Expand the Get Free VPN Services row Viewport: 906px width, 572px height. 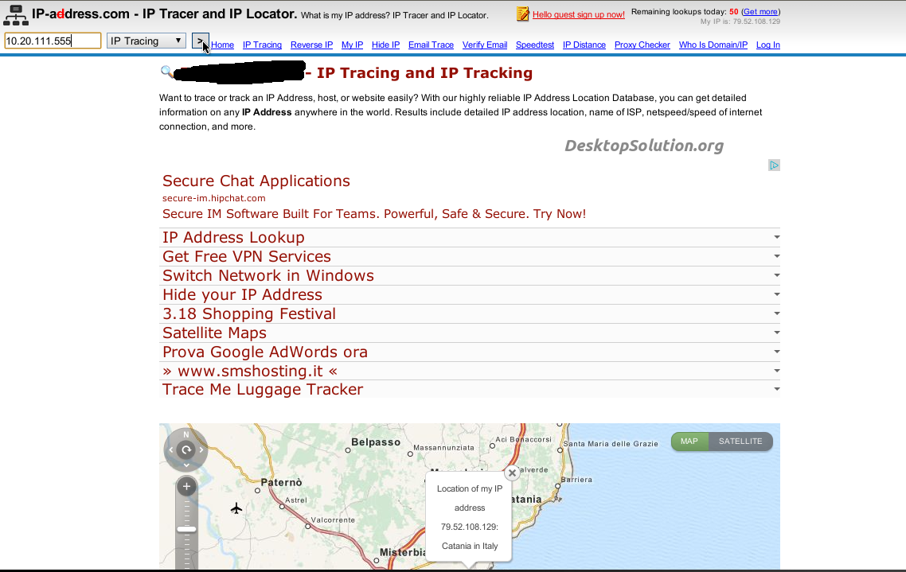[776, 256]
